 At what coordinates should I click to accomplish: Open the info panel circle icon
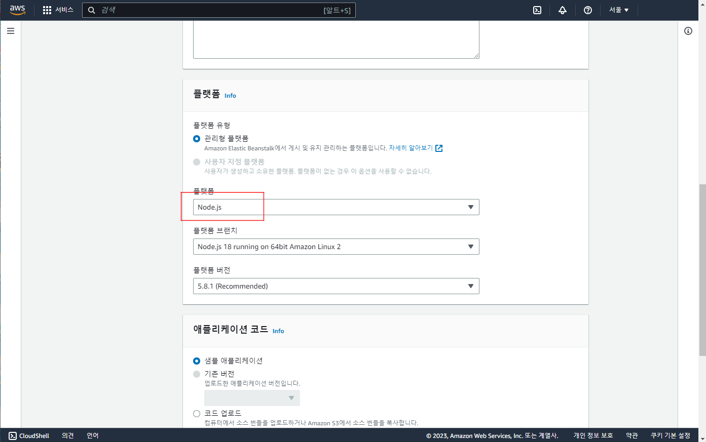688,31
